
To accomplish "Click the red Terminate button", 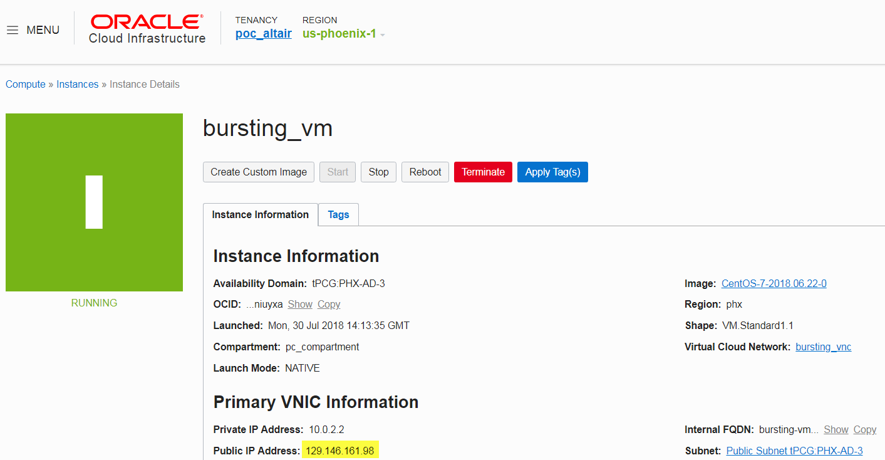I will tap(483, 172).
